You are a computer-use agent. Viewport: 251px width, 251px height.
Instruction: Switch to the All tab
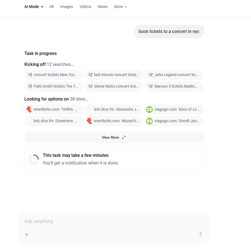point(51,7)
